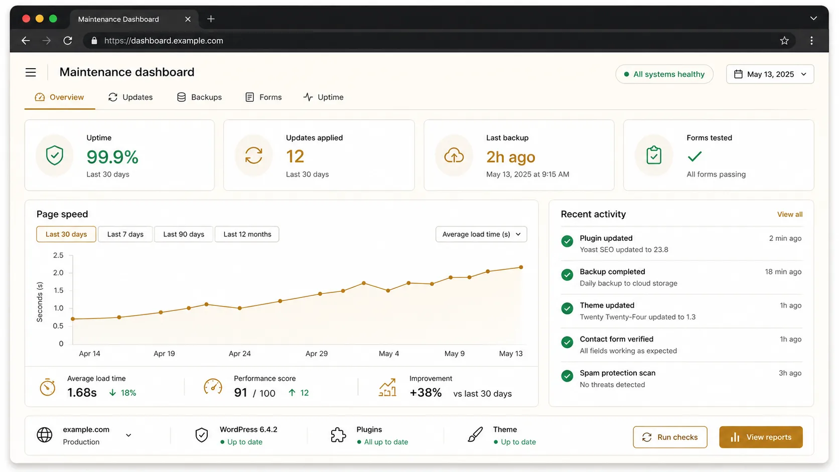This screenshot has height=472, width=839.
Task: Click the check icon for Spam protection scan
Action: pos(567,376)
